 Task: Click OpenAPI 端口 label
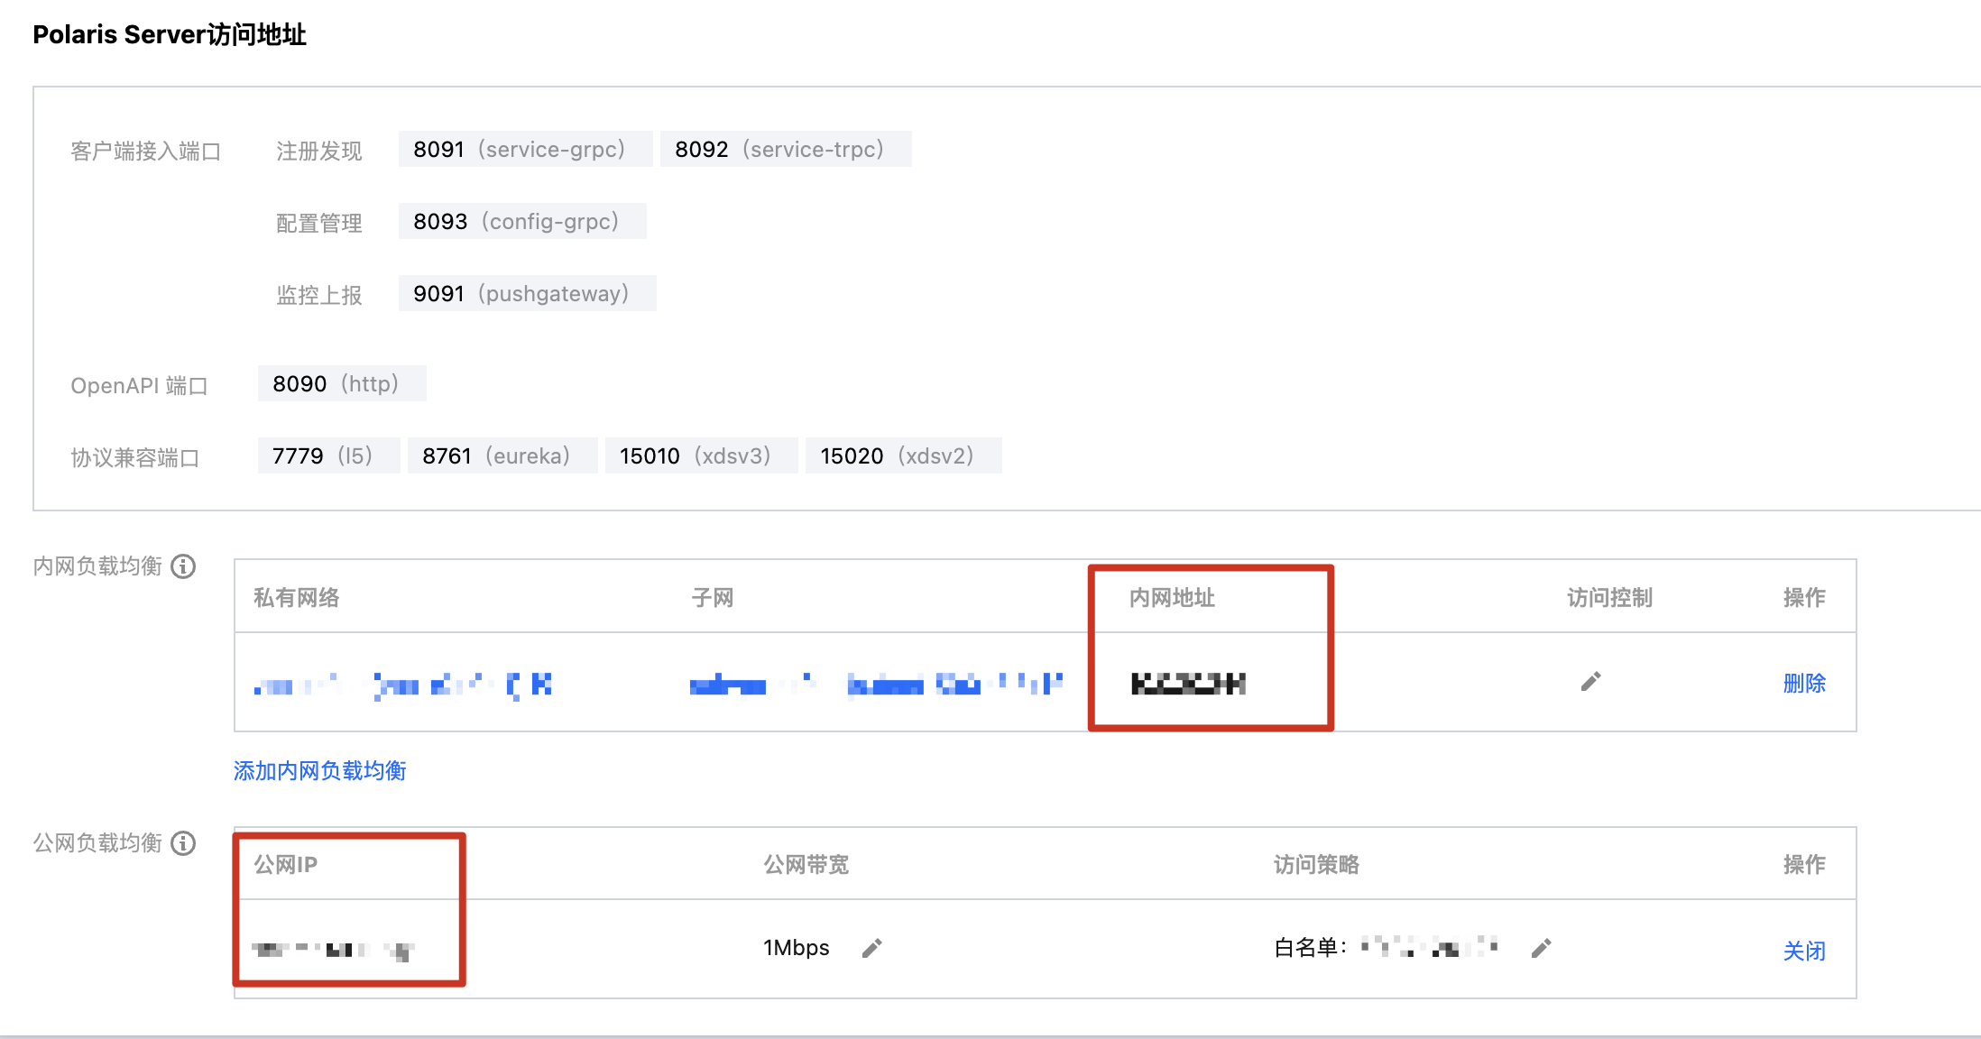click(x=140, y=386)
